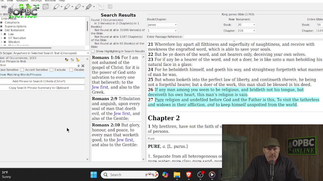Expand the OT Narrative tree node
The height and width of the screenshot is (181, 323).
tap(2, 38)
